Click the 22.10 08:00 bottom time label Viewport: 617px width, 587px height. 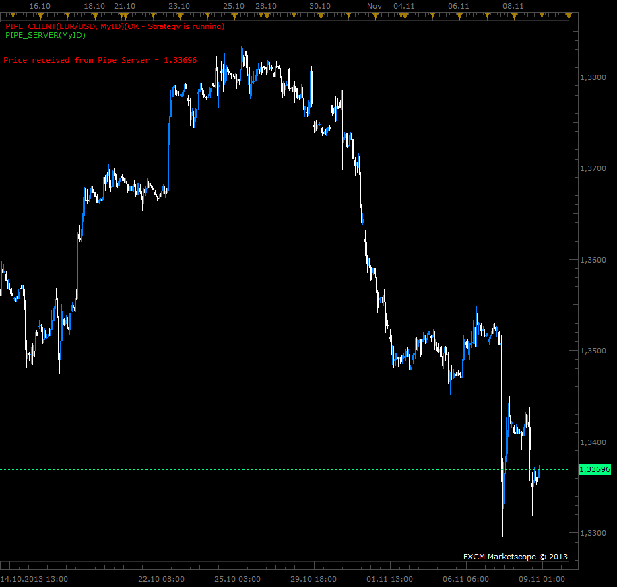coord(162,579)
